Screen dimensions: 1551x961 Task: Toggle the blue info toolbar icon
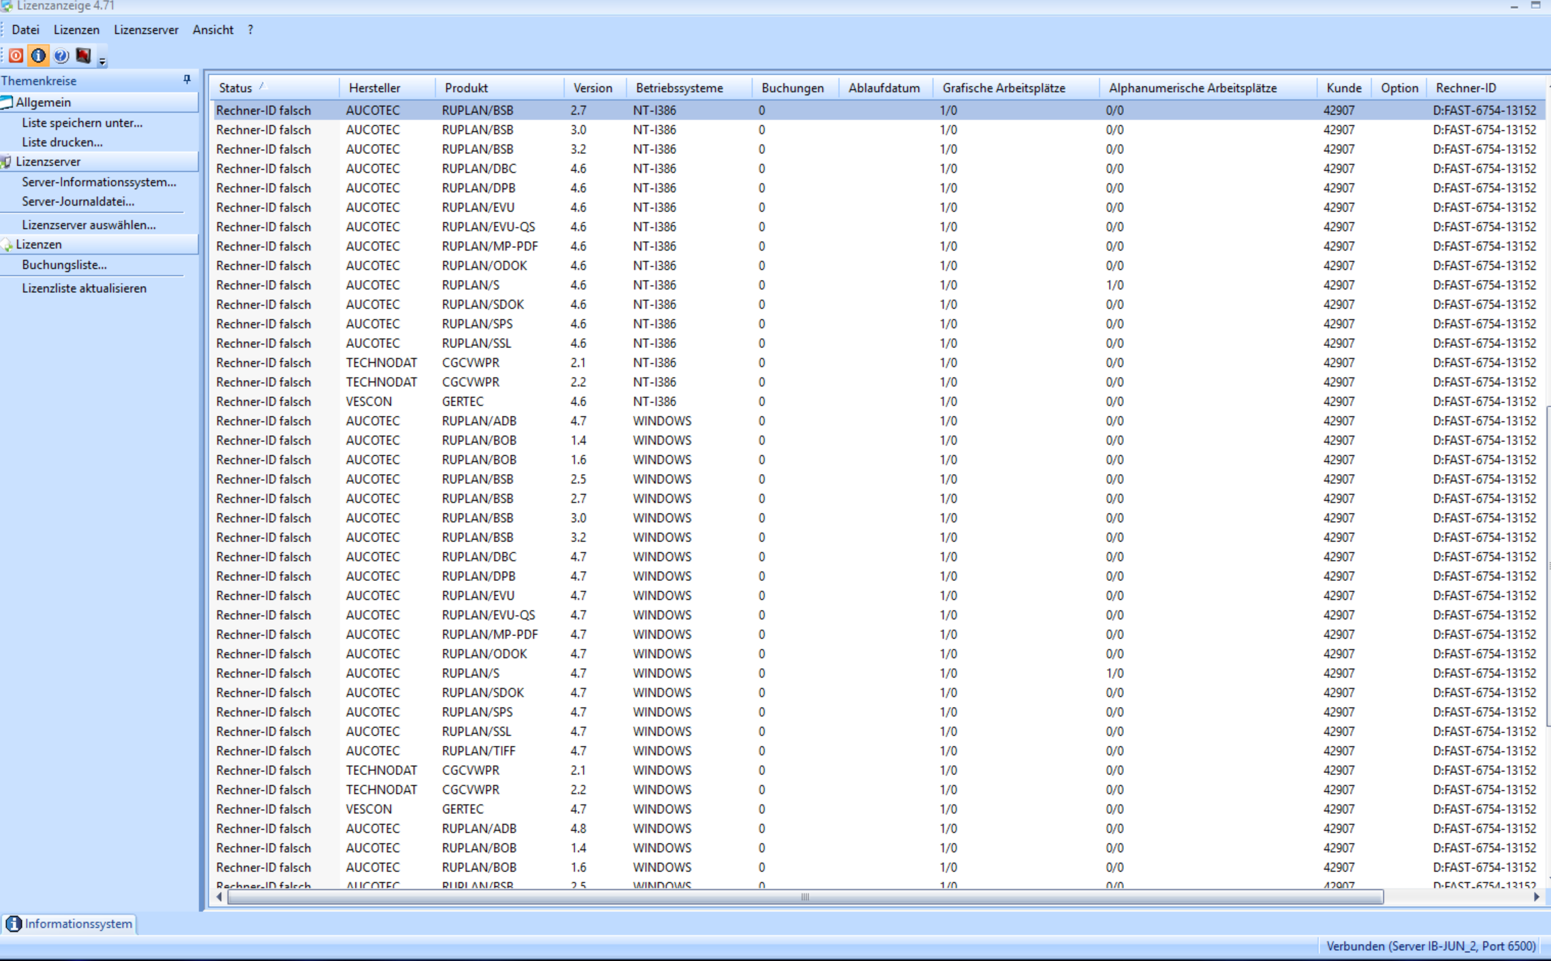38,56
